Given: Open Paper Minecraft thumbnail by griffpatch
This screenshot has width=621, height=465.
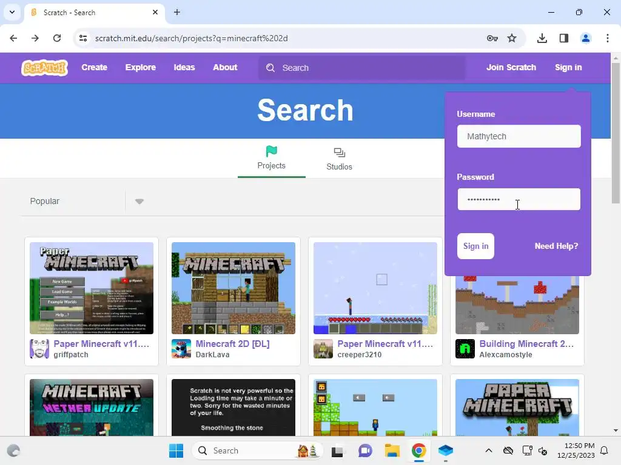Looking at the screenshot, I should pyautogui.click(x=92, y=288).
